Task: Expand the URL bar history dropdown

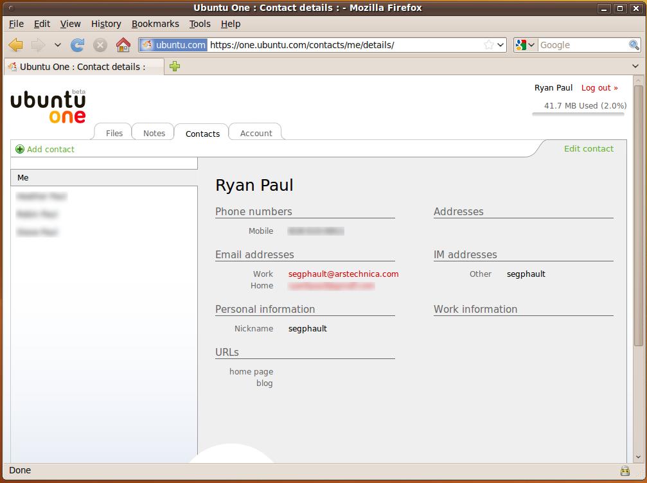Action: point(501,45)
